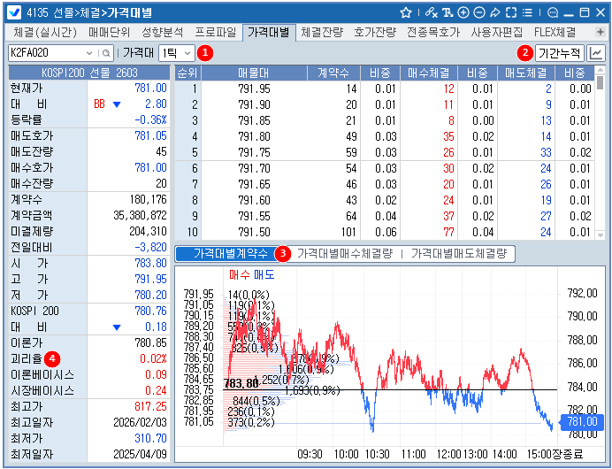Switch to the 호가잔량 tab

pyautogui.click(x=376, y=33)
